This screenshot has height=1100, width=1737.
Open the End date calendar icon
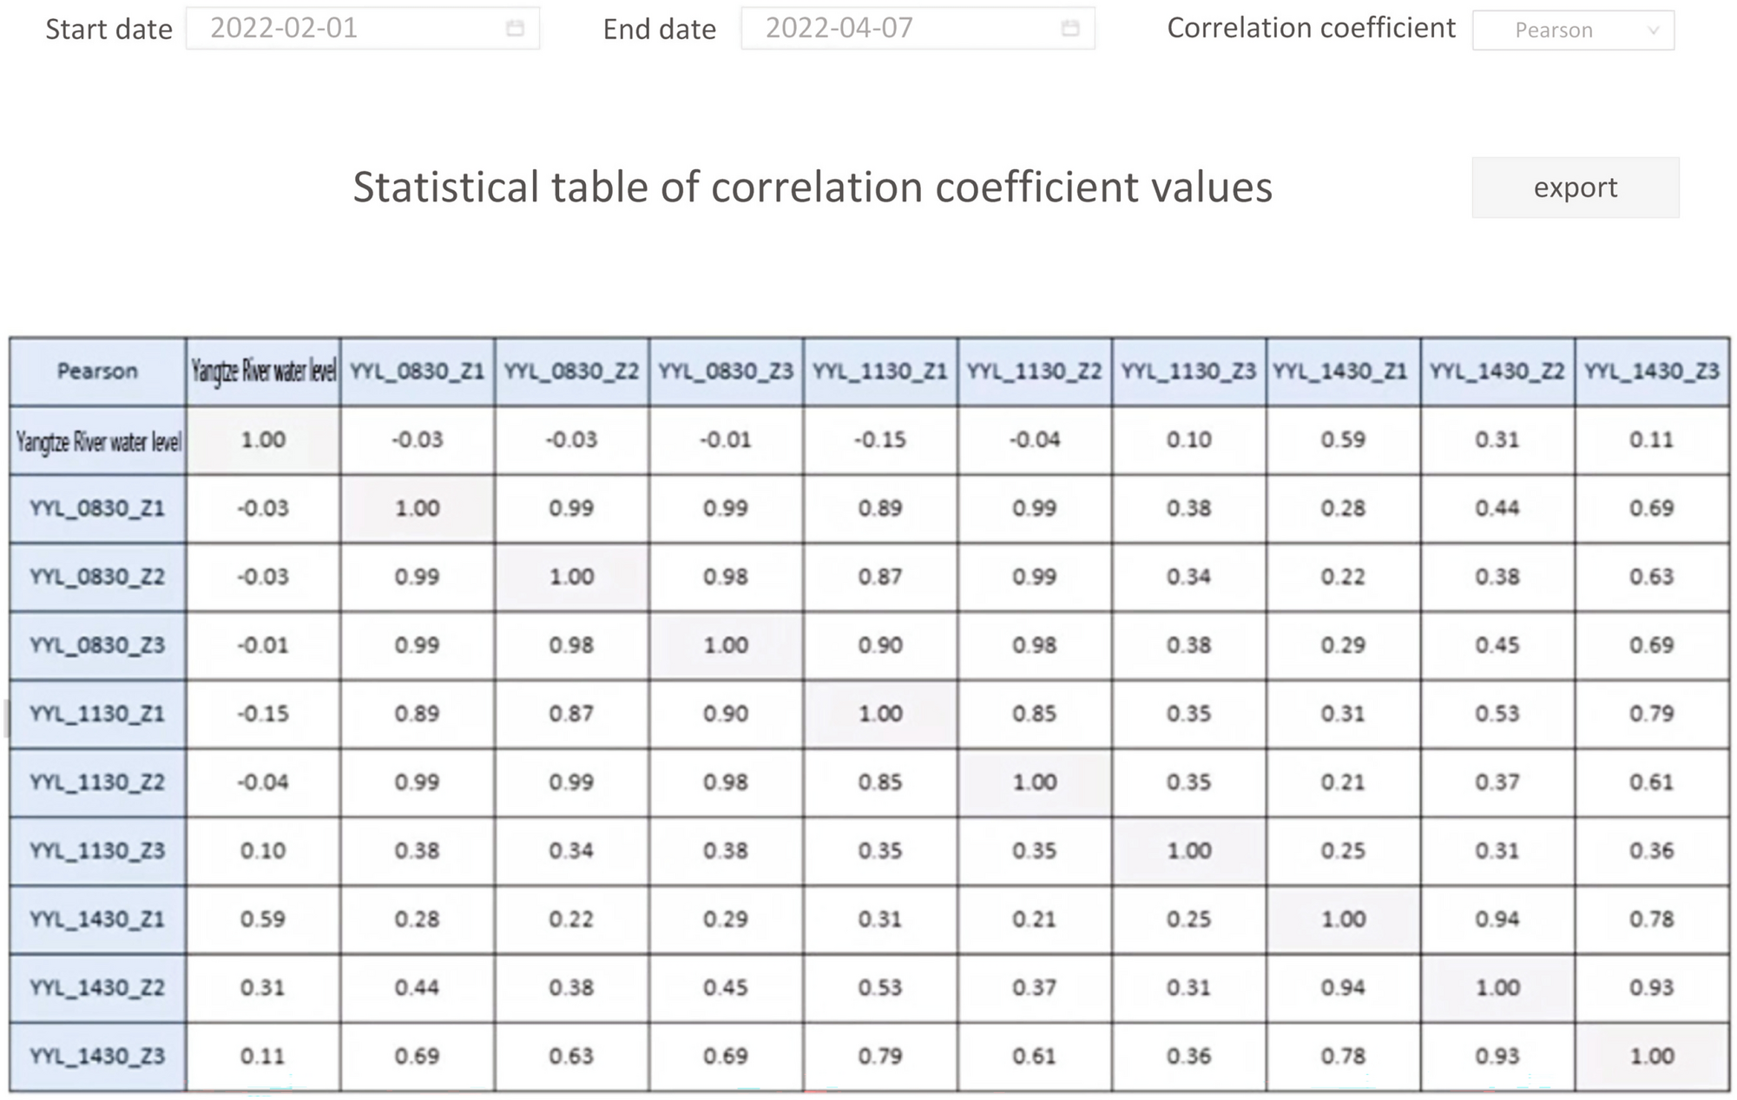(x=1070, y=29)
